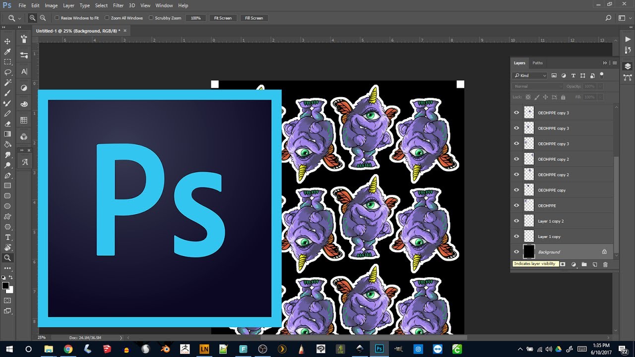
Task: Click the Zoom Out magnifier in options bar
Action: 43,18
